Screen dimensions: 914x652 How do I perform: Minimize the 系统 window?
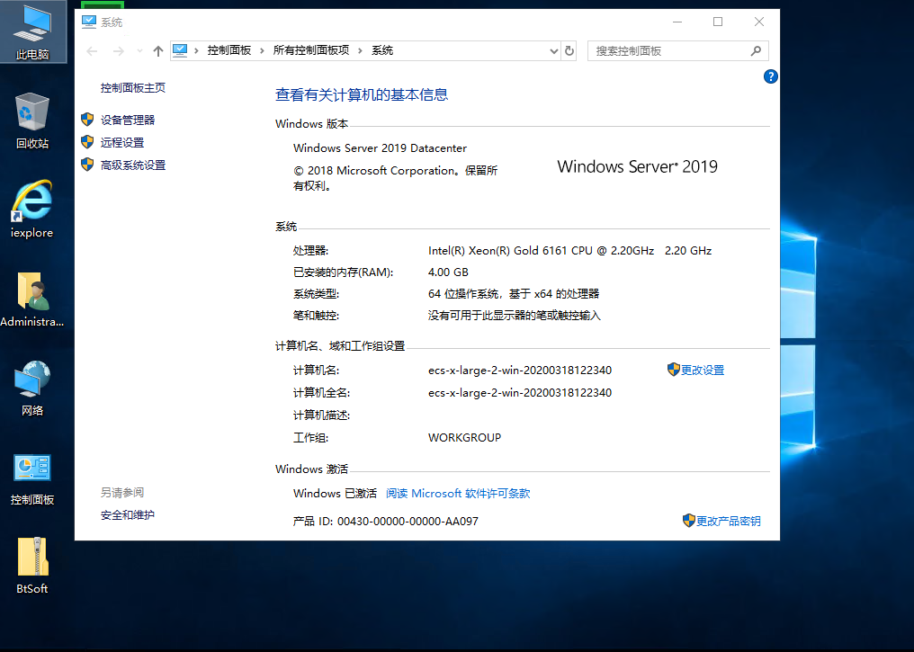coord(677,22)
